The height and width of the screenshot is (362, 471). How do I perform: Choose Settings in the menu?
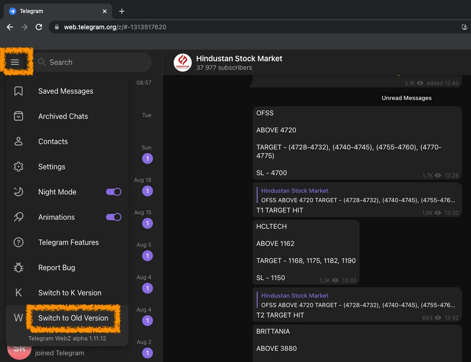[67, 167]
